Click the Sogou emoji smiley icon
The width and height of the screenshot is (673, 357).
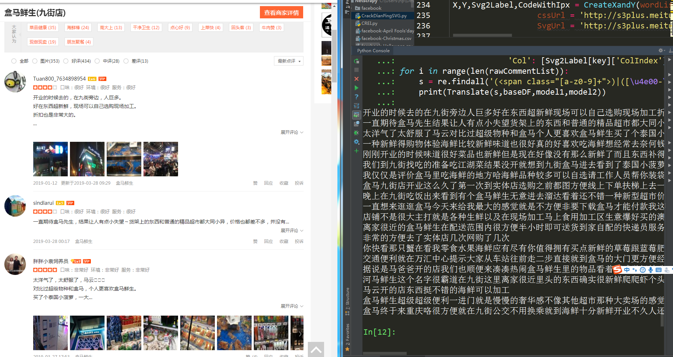(x=643, y=270)
